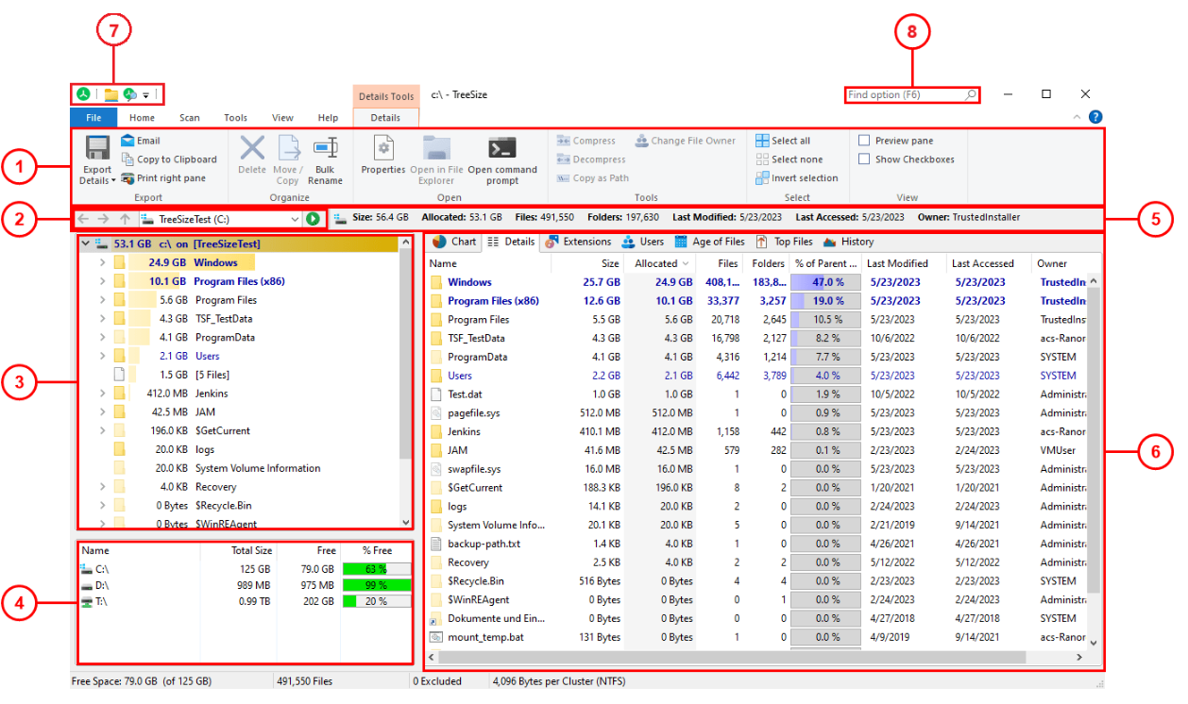
Task: Click the Delete icon in Organize group
Action: tap(252, 148)
